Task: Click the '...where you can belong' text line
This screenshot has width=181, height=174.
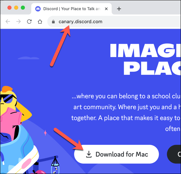Action: [x=126, y=96]
